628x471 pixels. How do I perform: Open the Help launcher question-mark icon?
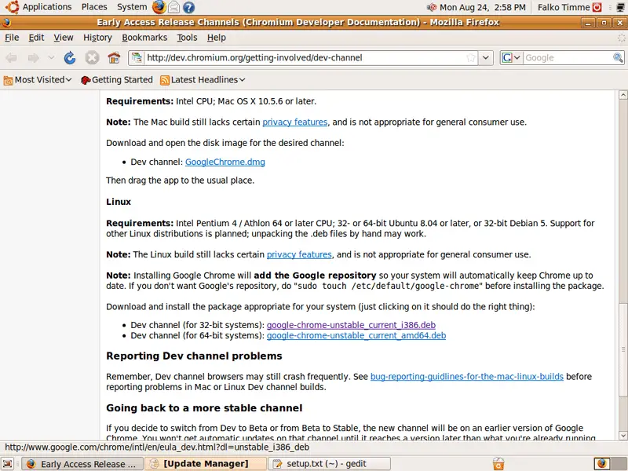coord(188,7)
